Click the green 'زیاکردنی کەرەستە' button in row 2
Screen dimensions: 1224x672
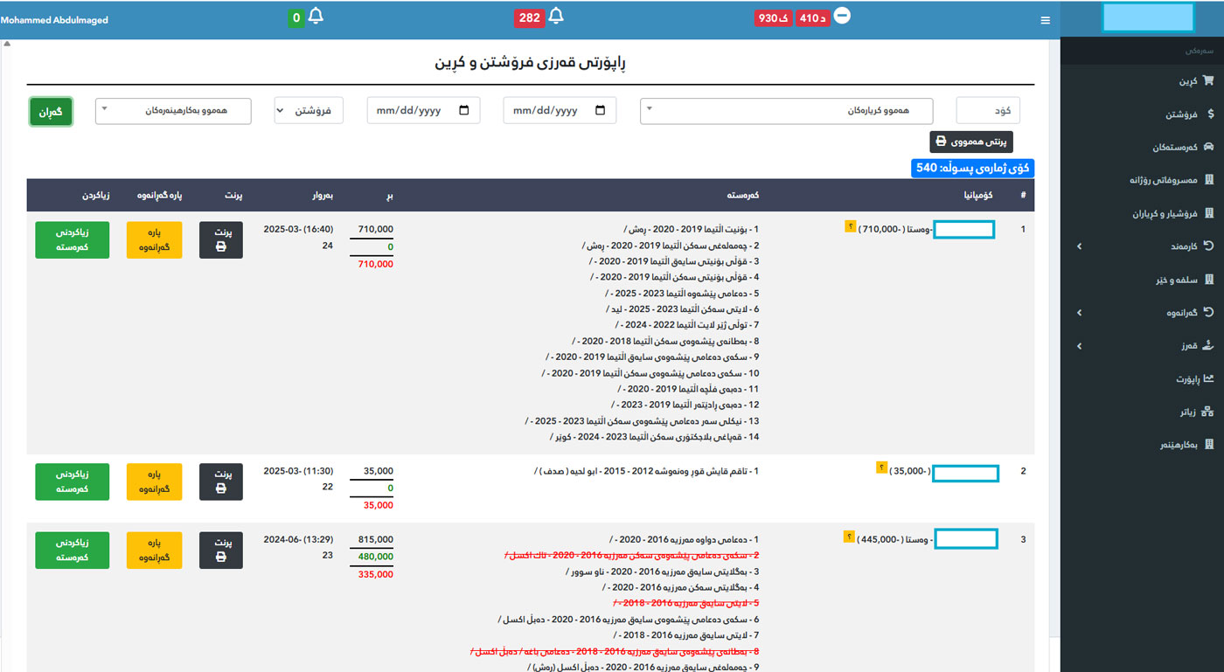click(x=73, y=481)
